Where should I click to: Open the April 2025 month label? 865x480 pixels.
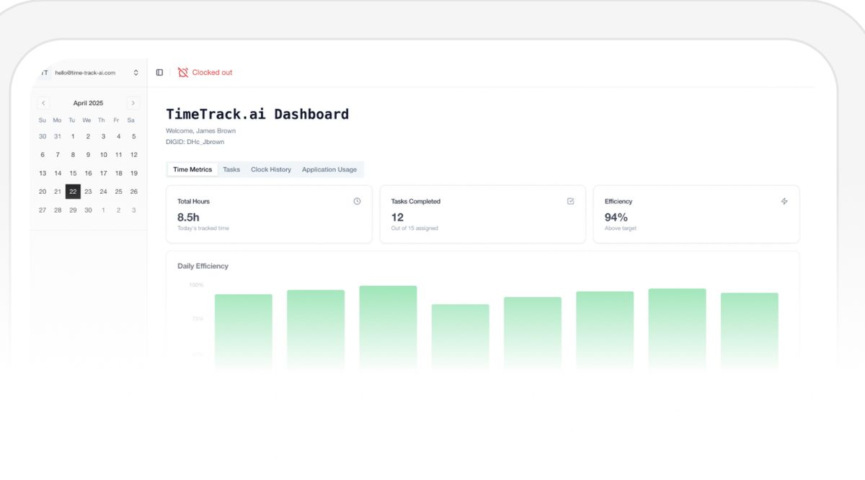[x=88, y=103]
